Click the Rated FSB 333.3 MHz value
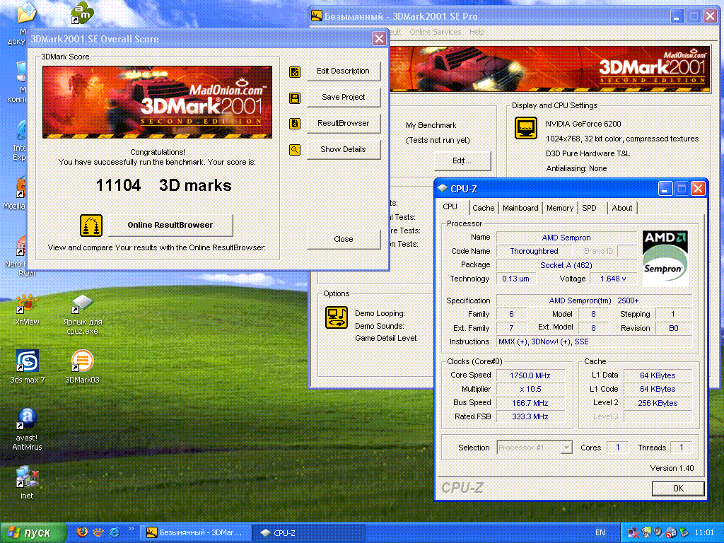The height and width of the screenshot is (543, 724). (x=530, y=416)
